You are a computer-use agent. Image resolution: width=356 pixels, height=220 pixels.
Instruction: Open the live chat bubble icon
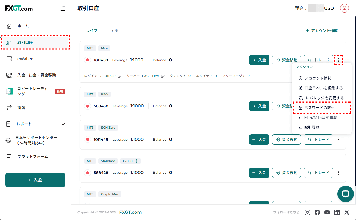[345, 194]
